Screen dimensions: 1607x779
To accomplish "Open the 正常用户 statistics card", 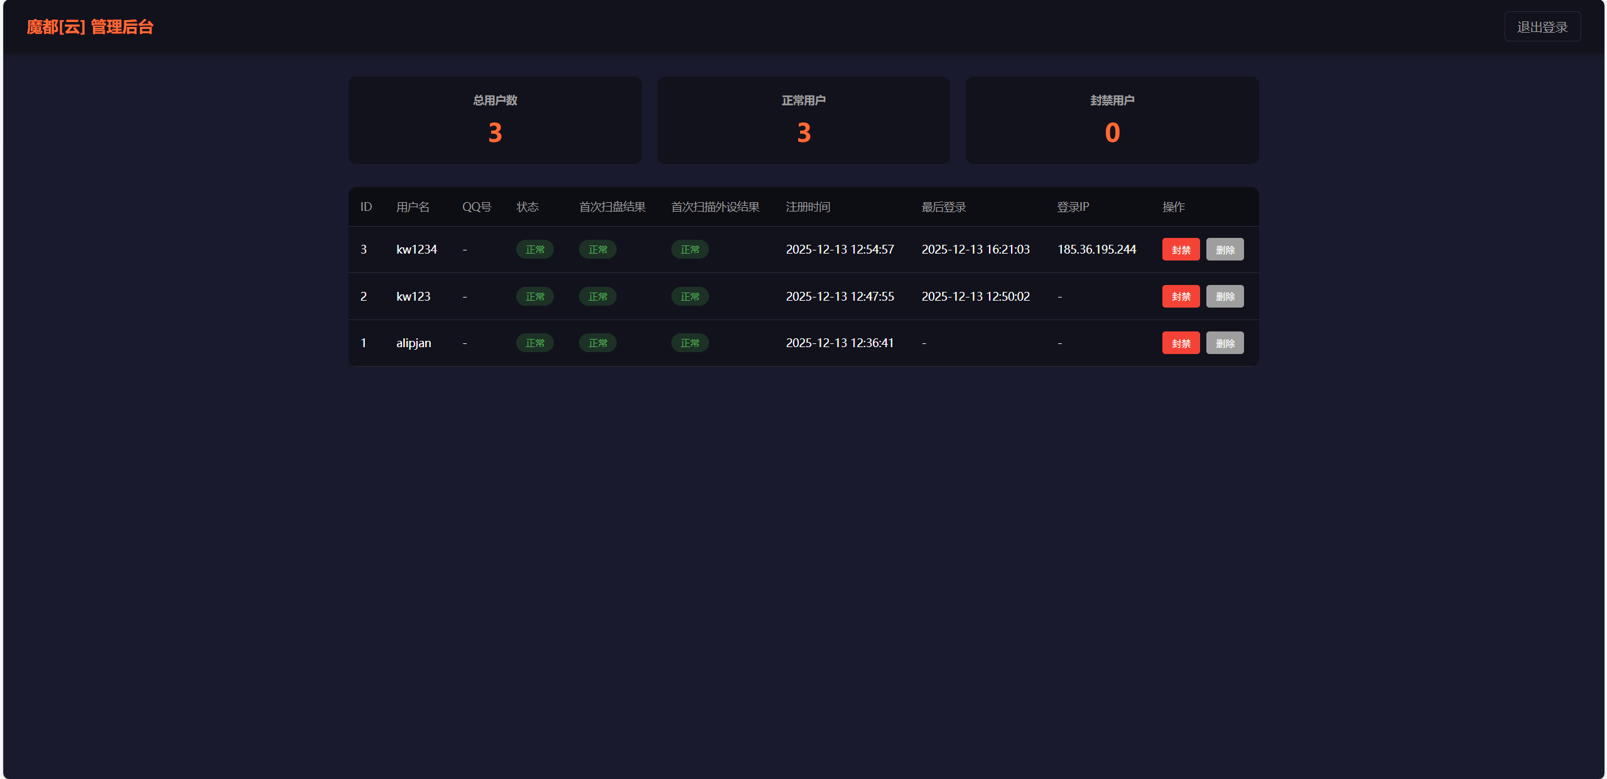I will 803,120.
